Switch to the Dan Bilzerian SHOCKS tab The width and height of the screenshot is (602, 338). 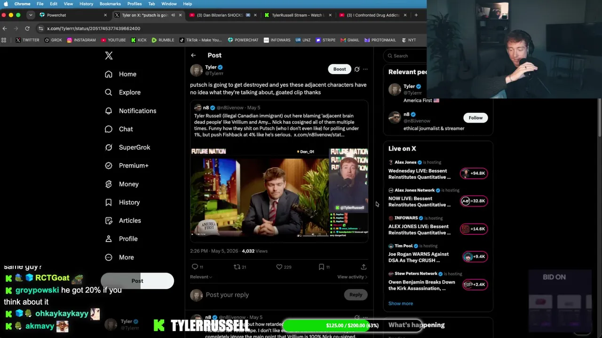pyautogui.click(x=223, y=15)
